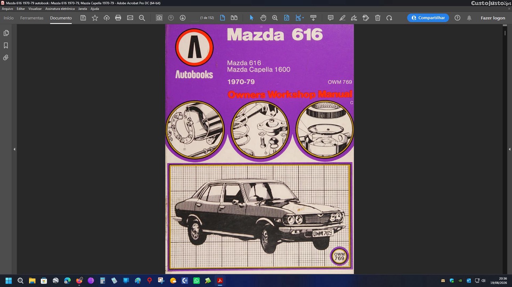Send file by email icon
Image resolution: width=512 pixels, height=287 pixels.
click(x=130, y=18)
